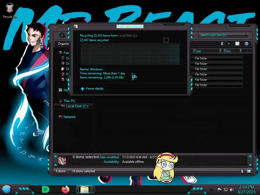Click the Favorites star icon

coord(60,53)
